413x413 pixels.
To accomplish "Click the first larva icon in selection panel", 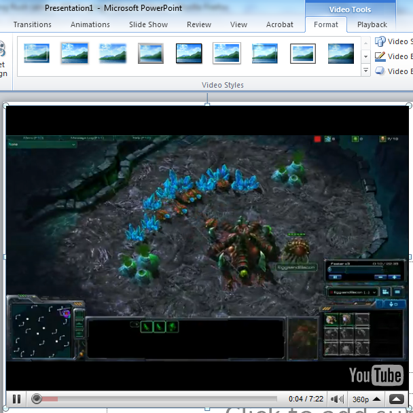I will point(147,327).
